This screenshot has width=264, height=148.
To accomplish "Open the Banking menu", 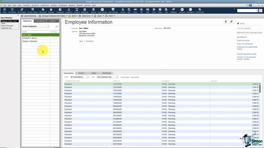I will tap(72, 5).
